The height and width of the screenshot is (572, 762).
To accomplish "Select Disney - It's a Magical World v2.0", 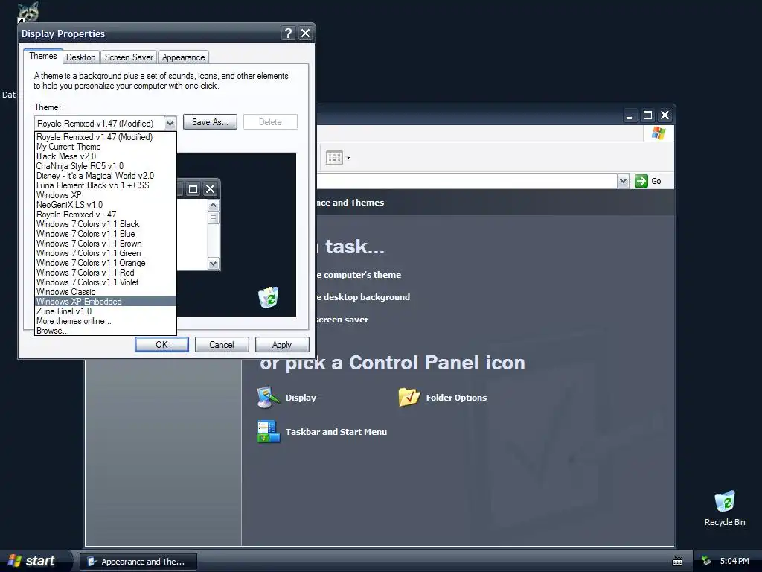I will [x=106, y=176].
